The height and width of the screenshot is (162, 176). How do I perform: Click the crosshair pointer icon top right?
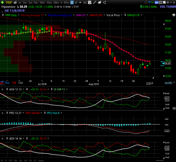tap(168, 3)
